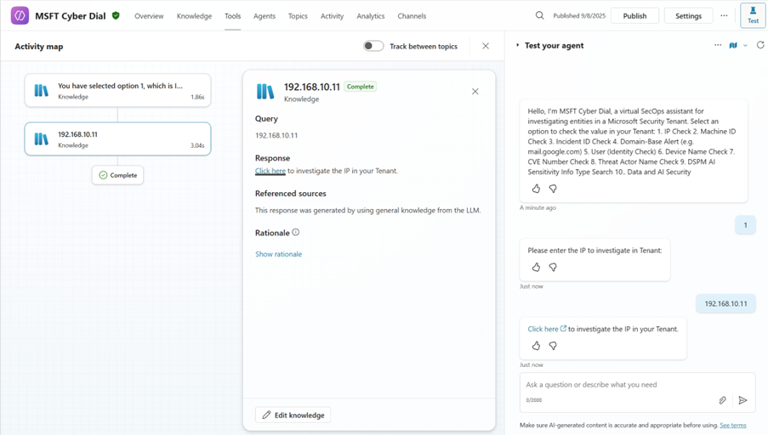
Task: Click Edit knowledge button
Action: (293, 415)
